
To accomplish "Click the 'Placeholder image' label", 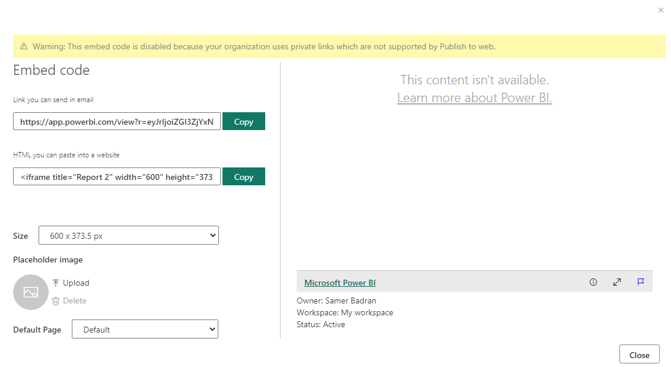I will click(48, 260).
